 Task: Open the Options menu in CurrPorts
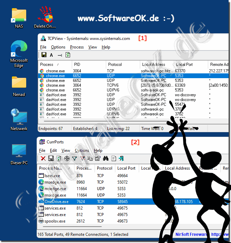(82, 150)
